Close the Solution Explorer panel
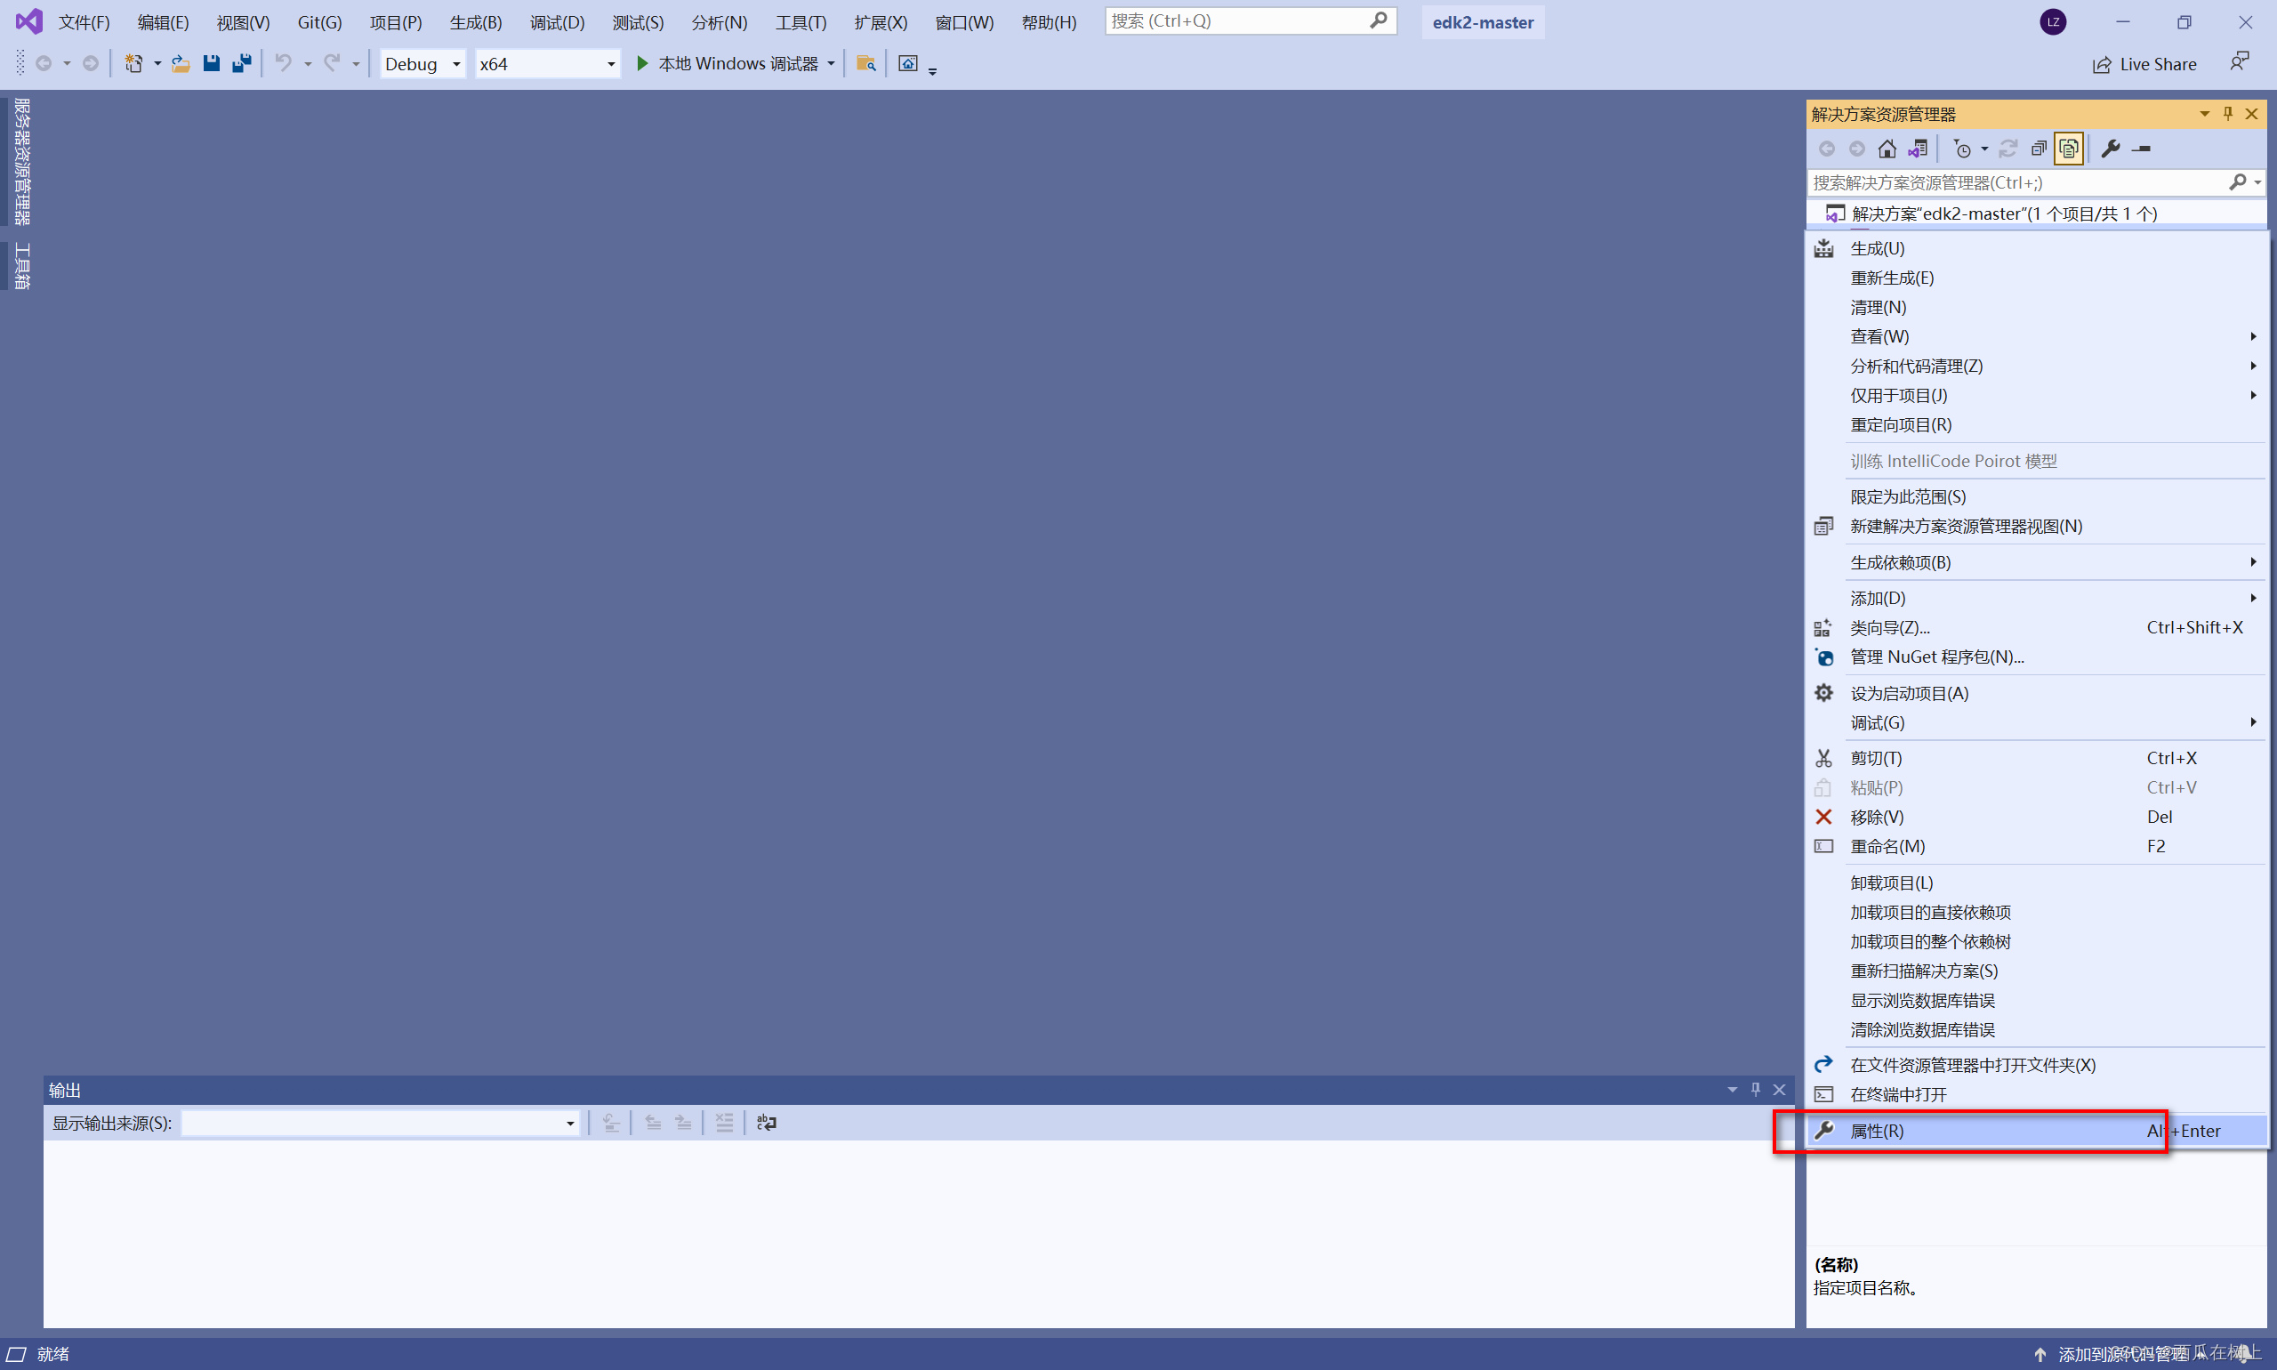 click(2252, 114)
